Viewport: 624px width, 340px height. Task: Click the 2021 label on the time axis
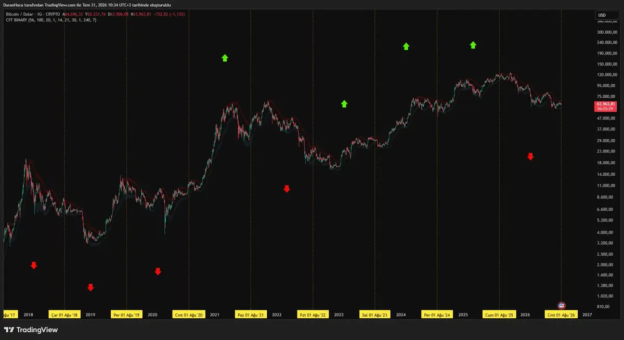pos(215,315)
